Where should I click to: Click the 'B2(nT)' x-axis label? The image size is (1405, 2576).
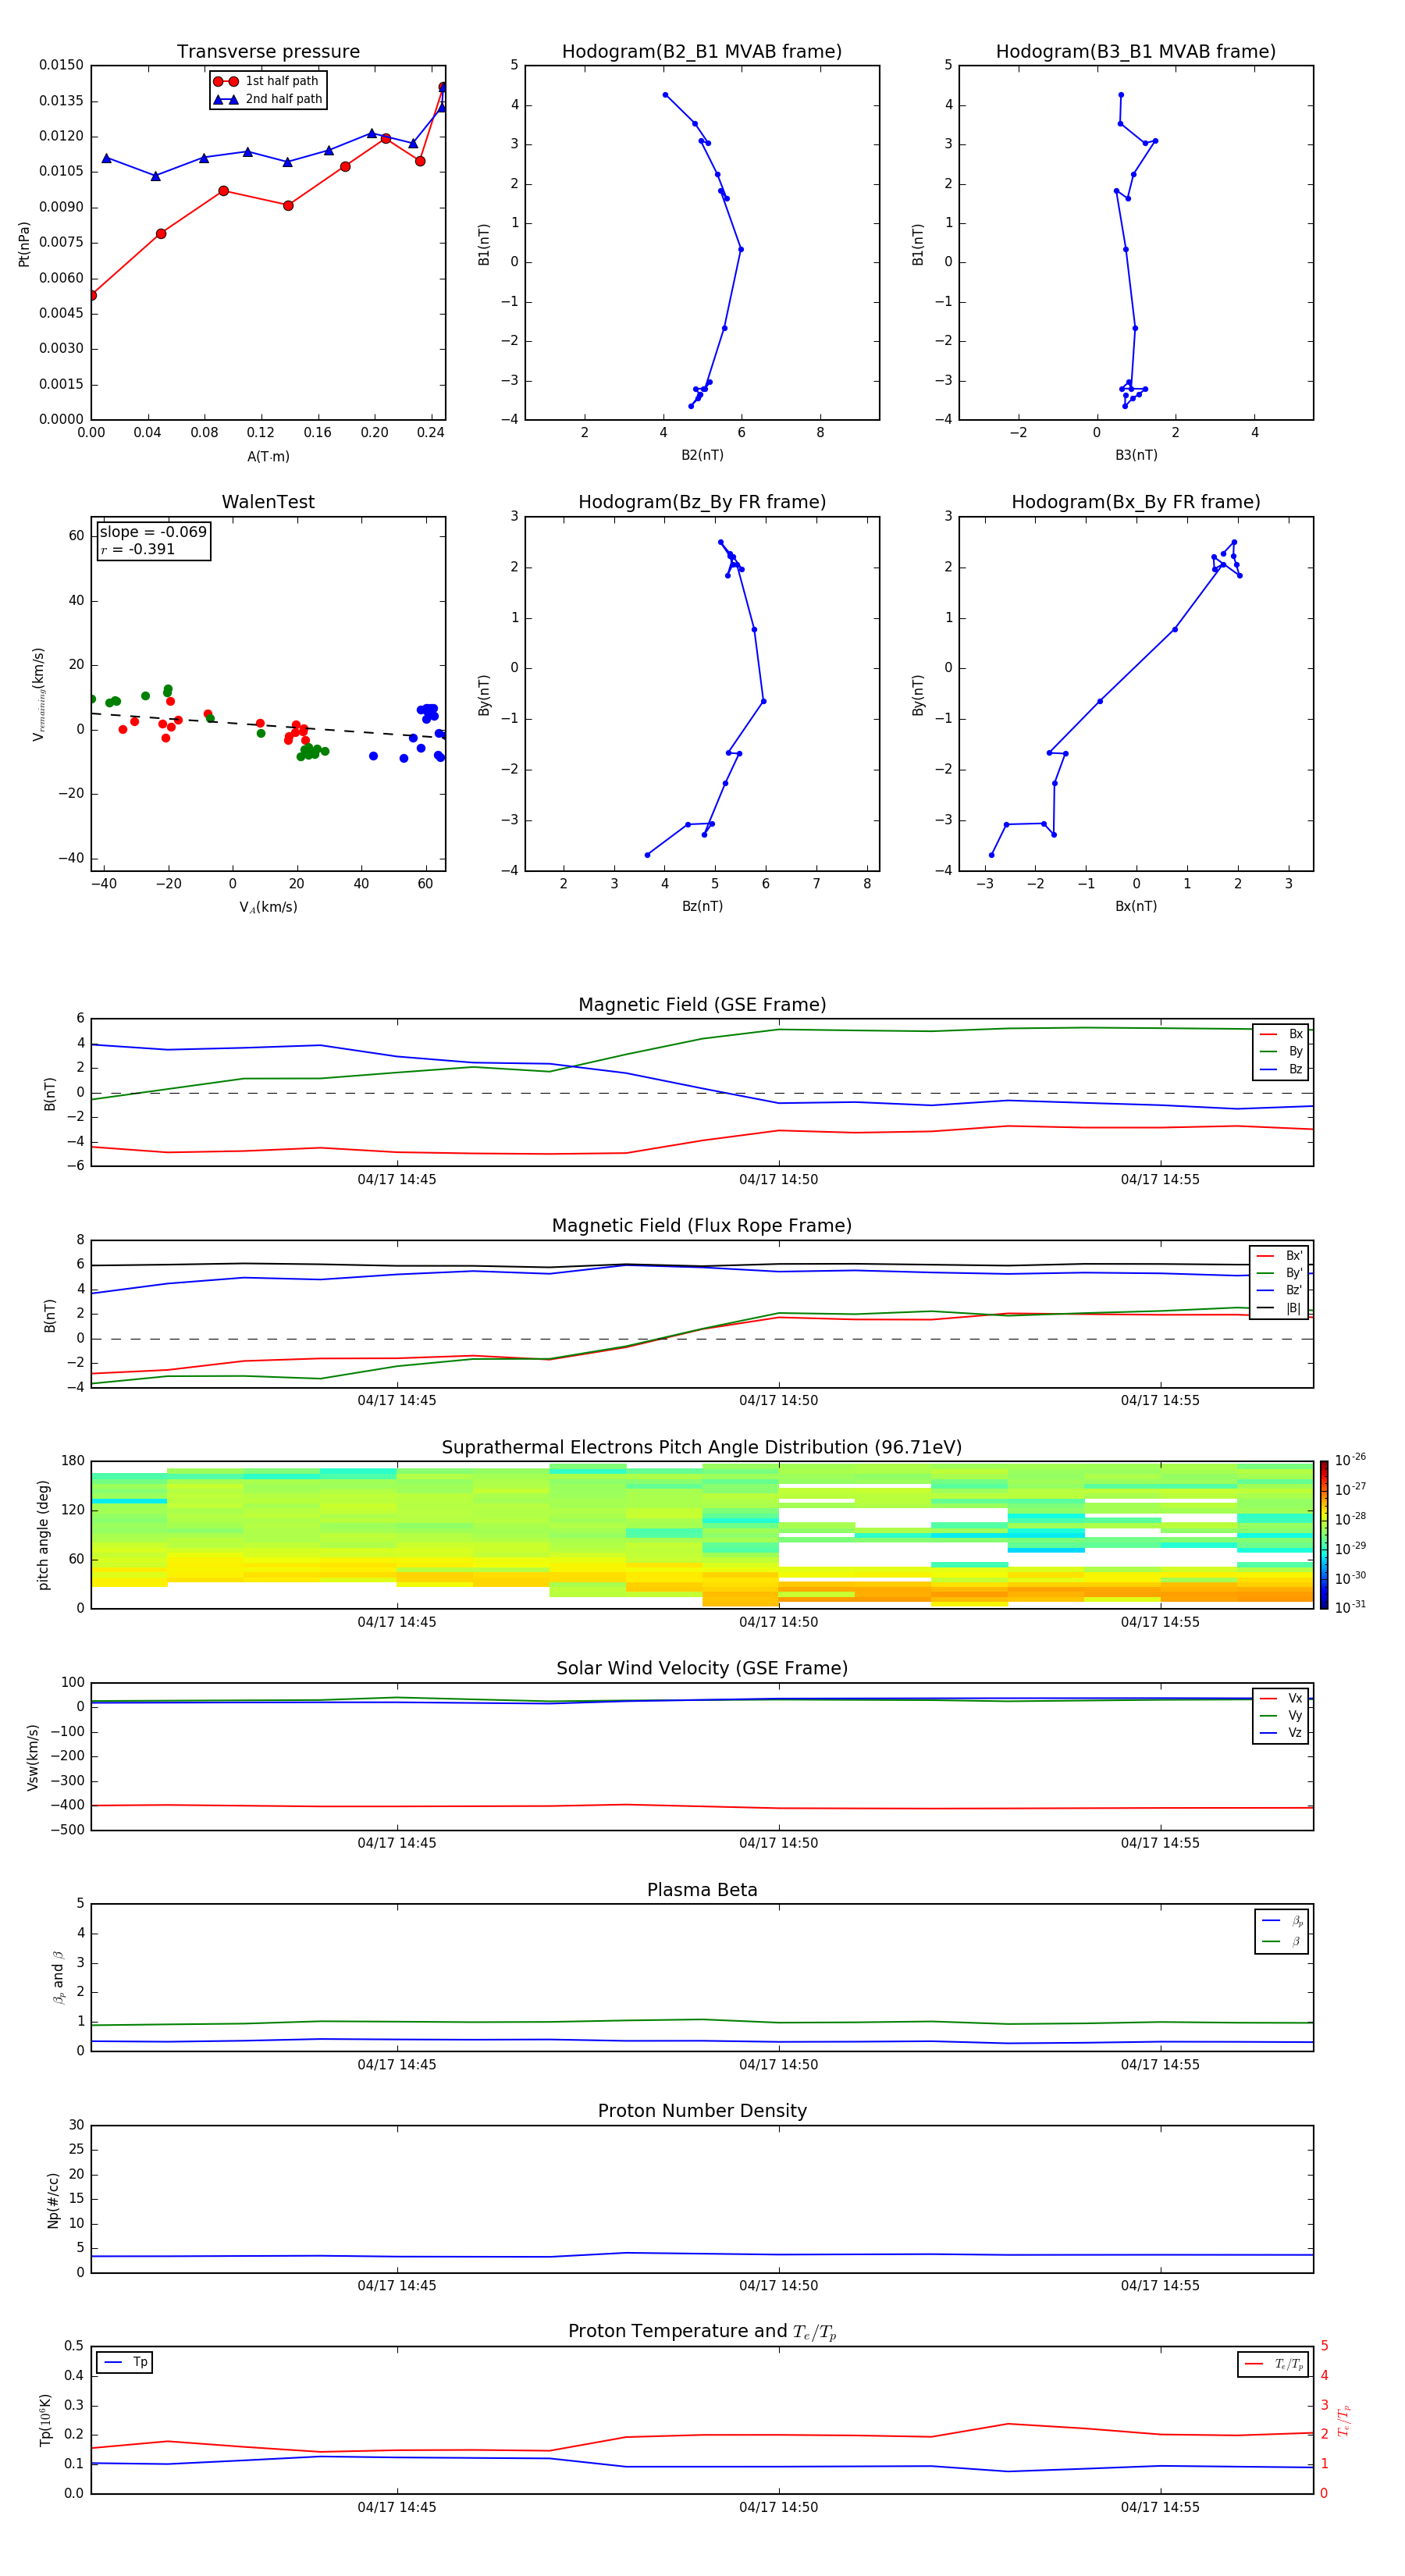pyautogui.click(x=702, y=455)
